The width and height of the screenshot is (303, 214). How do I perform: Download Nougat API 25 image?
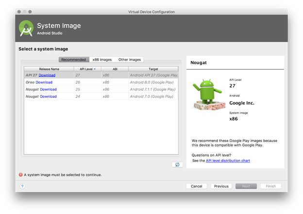pyautogui.click(x=49, y=89)
